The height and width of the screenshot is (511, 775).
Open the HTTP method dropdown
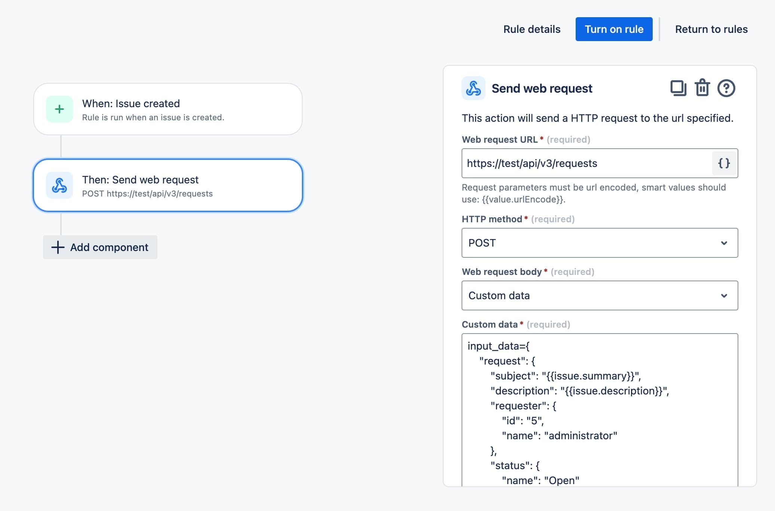[x=599, y=243]
